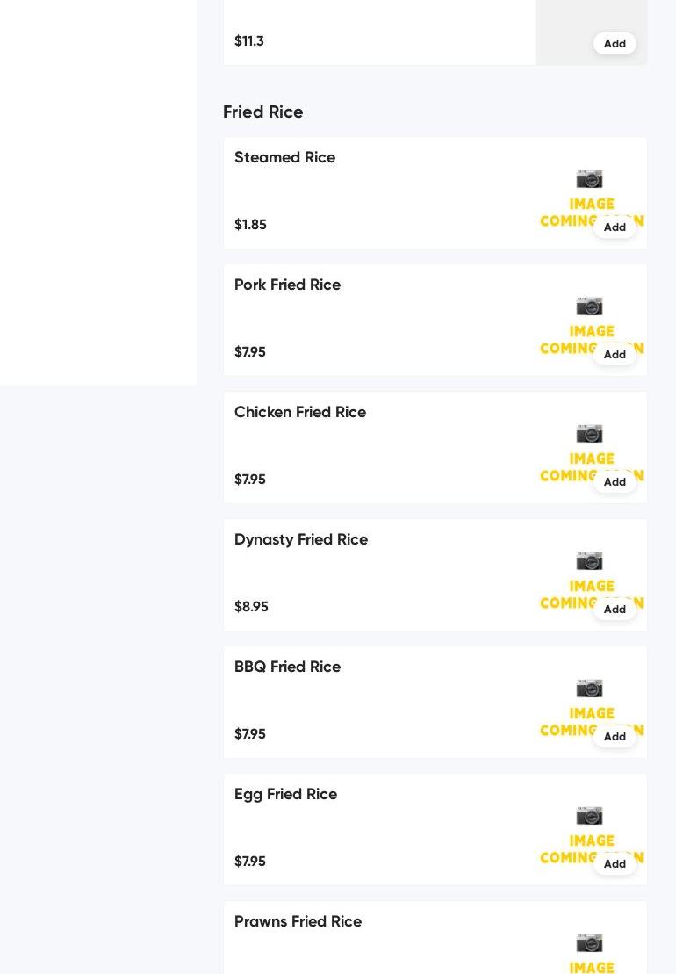The width and height of the screenshot is (676, 974).
Task: Add Dynasty Fried Rice to cart
Action: 615,610
